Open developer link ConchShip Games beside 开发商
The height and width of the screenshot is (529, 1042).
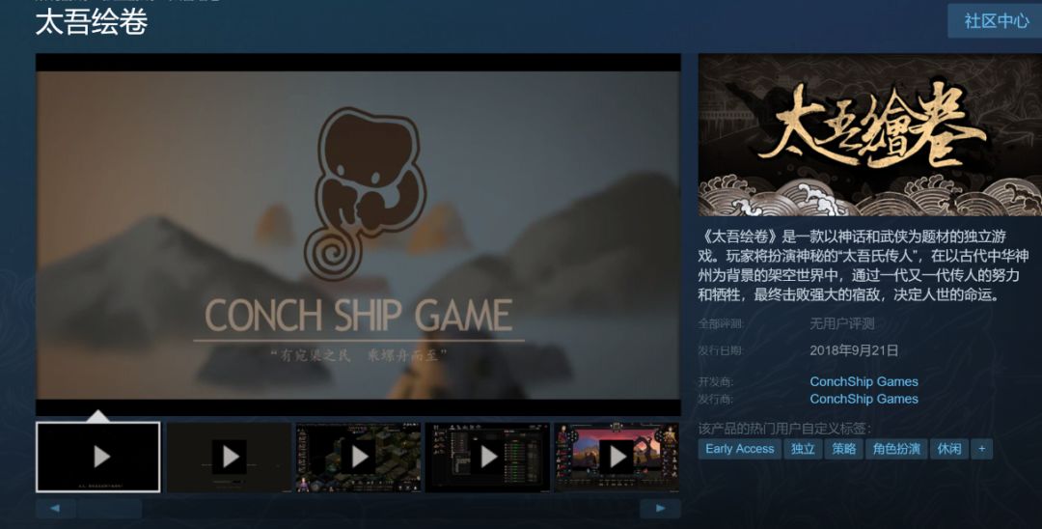(x=864, y=381)
